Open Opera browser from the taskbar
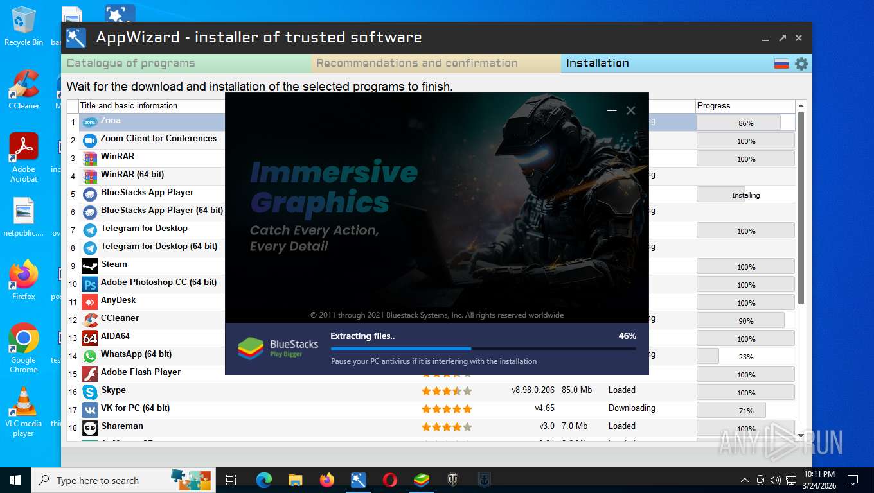This screenshot has height=493, width=874. pos(389,480)
